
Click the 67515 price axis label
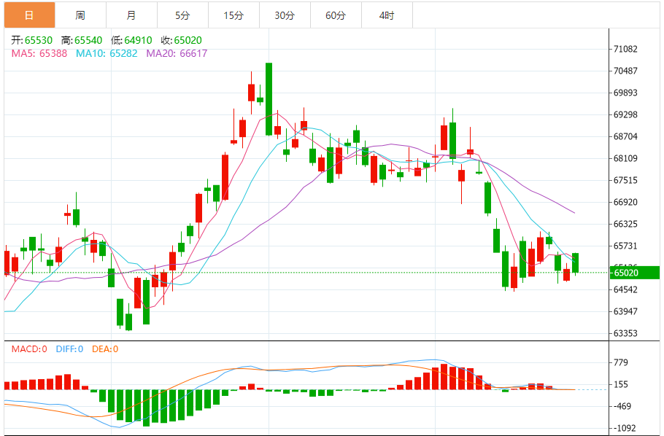coord(625,180)
